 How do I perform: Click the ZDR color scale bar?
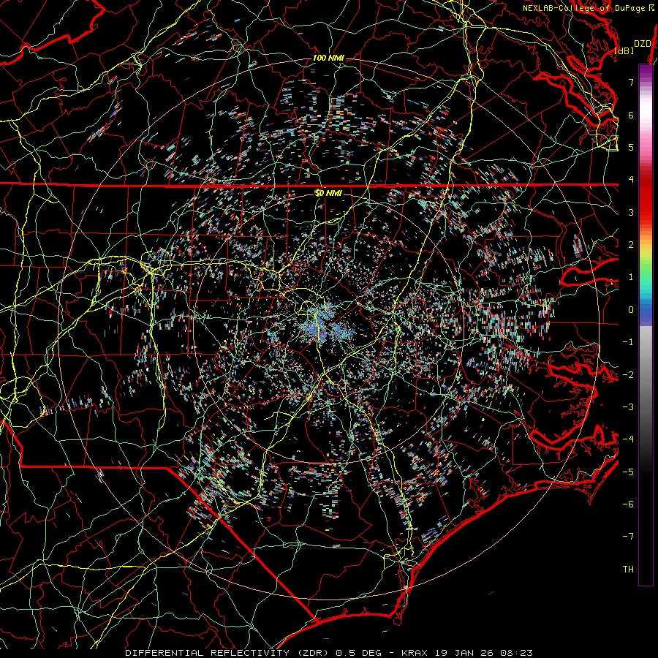[x=646, y=325]
